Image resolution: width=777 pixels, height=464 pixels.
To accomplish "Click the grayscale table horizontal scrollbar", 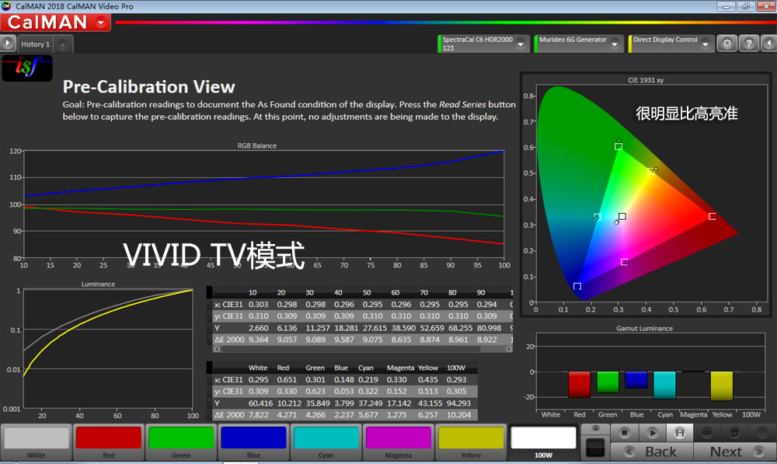I will 363,349.
